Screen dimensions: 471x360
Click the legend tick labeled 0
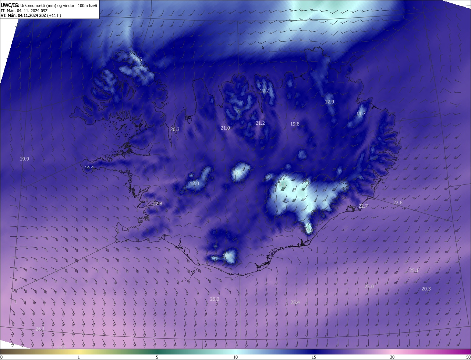click(x=1, y=357)
